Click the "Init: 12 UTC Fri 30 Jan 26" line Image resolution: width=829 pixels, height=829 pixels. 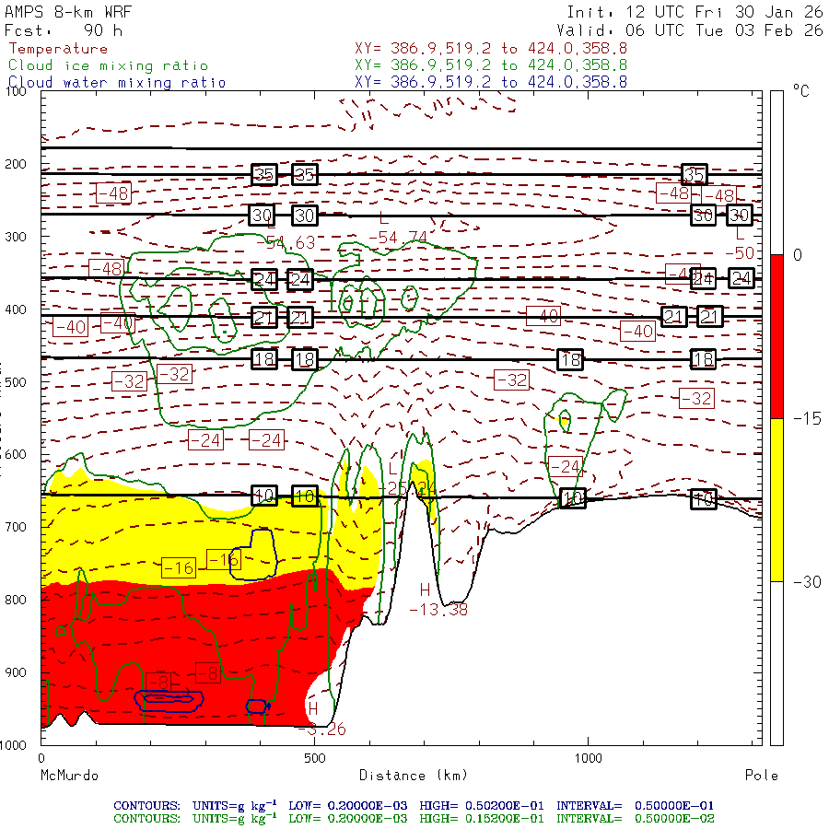695,12
